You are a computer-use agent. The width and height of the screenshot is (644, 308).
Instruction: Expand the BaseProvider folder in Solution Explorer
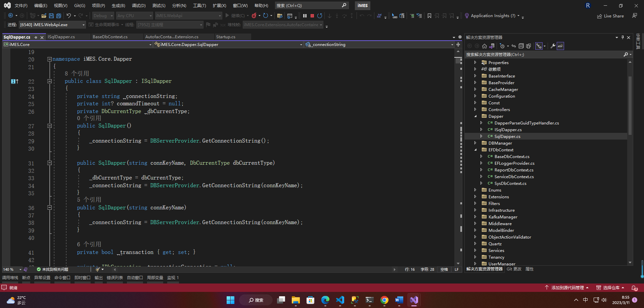coord(475,83)
